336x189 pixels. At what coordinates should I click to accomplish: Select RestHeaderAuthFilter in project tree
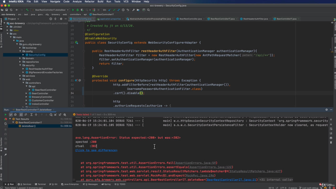(41, 69)
